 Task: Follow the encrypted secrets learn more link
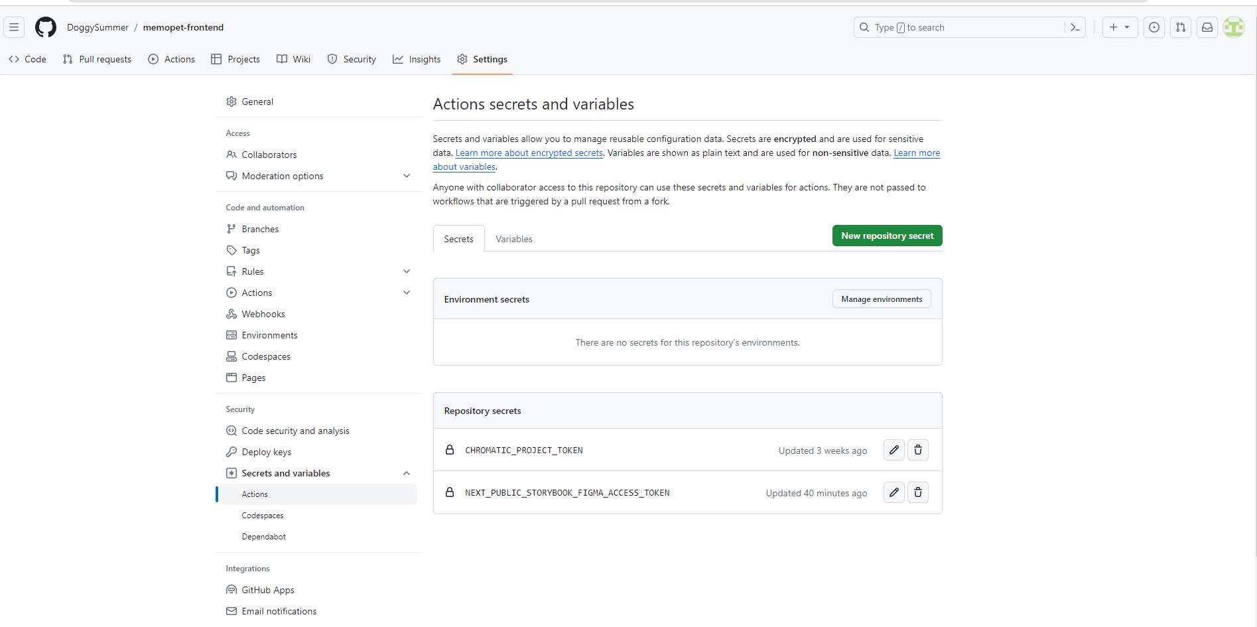pos(529,153)
